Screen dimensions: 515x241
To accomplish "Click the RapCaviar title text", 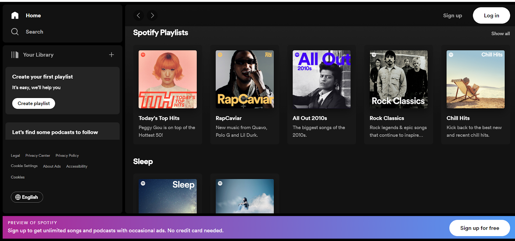I will [229, 118].
